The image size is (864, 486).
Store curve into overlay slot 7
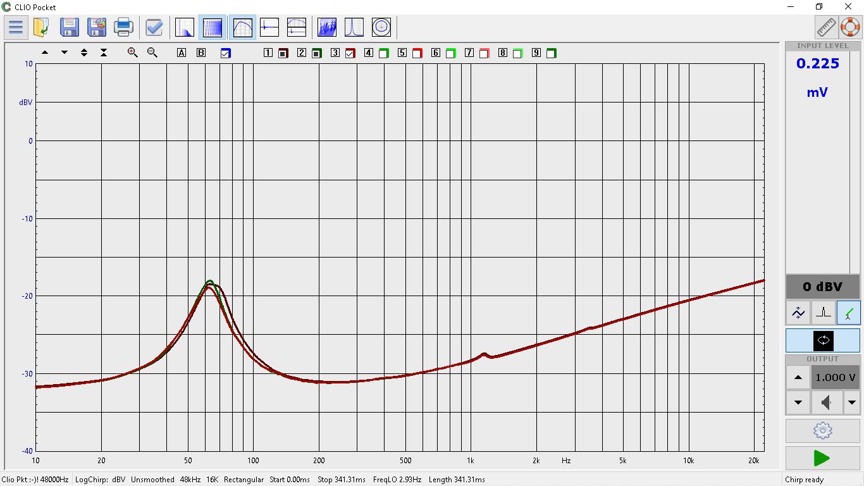(x=469, y=53)
